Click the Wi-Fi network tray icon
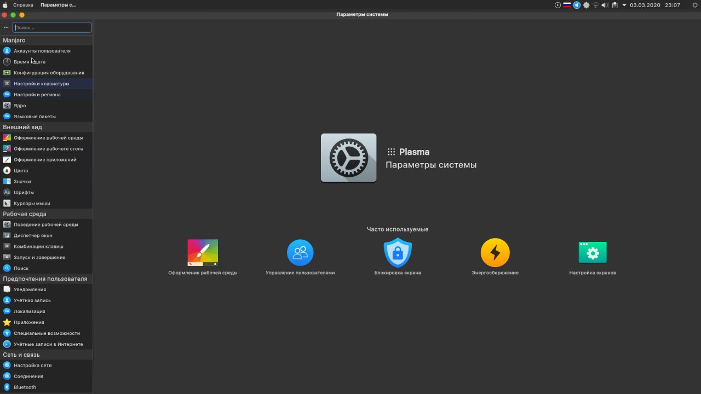 tap(595, 5)
